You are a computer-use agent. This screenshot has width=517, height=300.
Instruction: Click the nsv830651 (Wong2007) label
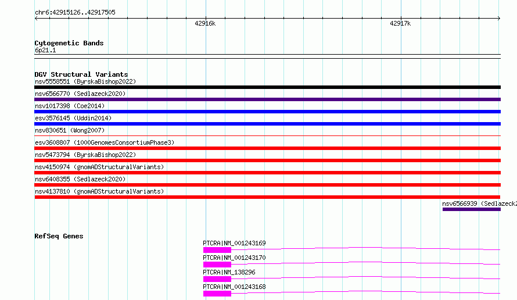pyautogui.click(x=70, y=130)
